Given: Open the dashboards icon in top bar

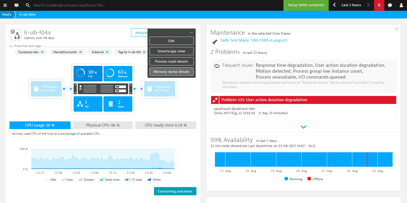Looking at the screenshot, I should click(16, 5).
